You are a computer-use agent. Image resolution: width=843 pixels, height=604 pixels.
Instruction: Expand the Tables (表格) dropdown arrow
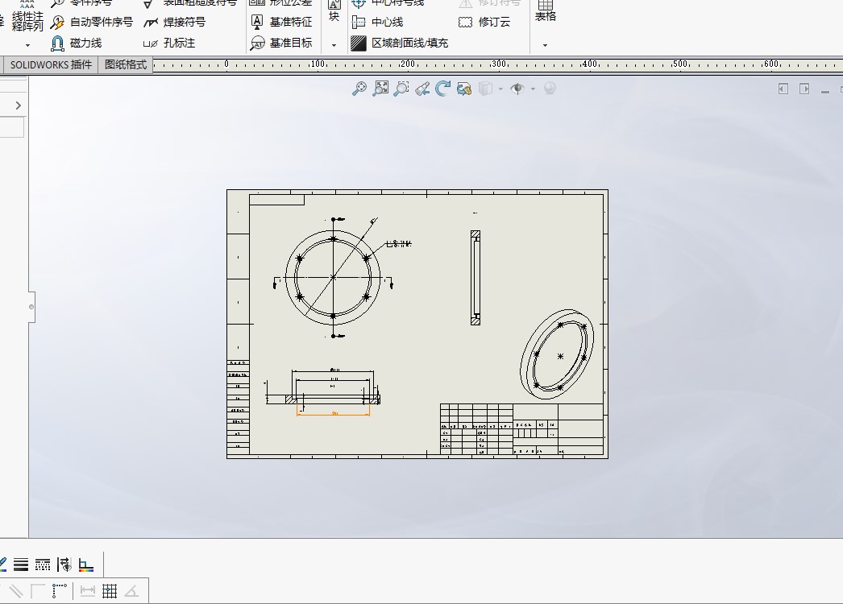pos(545,45)
